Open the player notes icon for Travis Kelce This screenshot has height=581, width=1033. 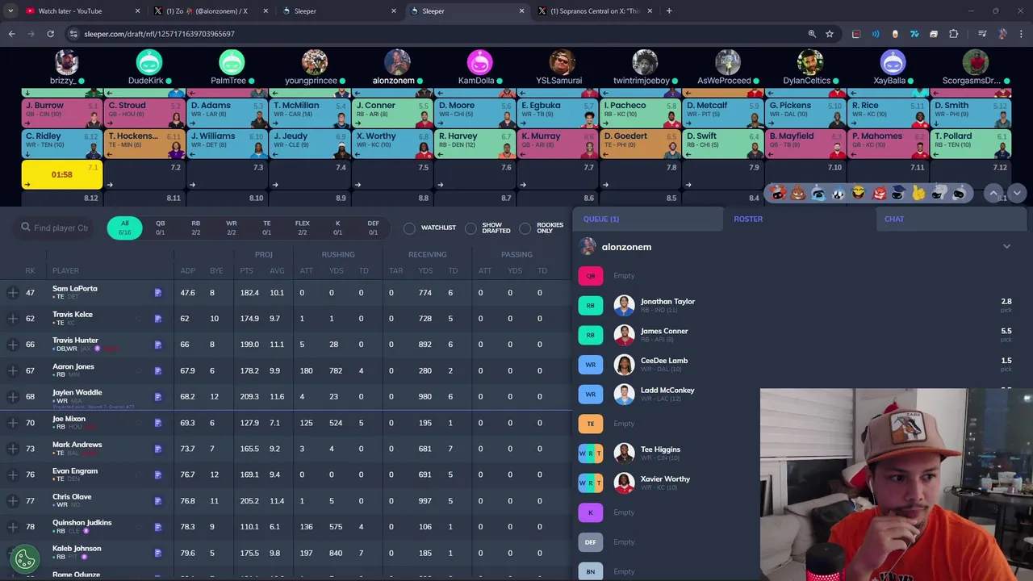pyautogui.click(x=158, y=319)
